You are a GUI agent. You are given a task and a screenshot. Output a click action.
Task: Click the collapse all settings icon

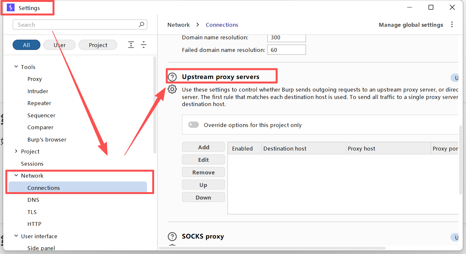pos(144,45)
